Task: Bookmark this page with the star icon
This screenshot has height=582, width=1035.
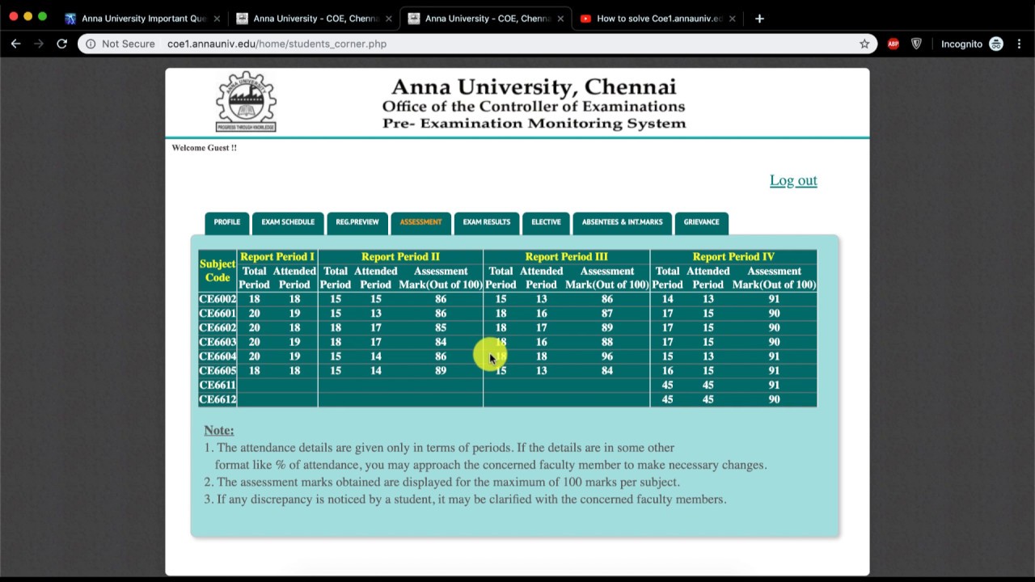Action: [x=864, y=44]
